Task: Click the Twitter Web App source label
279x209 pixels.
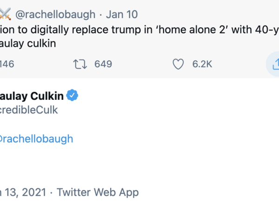Action: point(98,192)
